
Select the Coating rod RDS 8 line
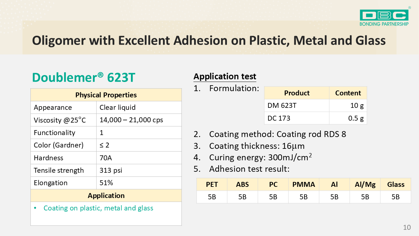point(278,134)
